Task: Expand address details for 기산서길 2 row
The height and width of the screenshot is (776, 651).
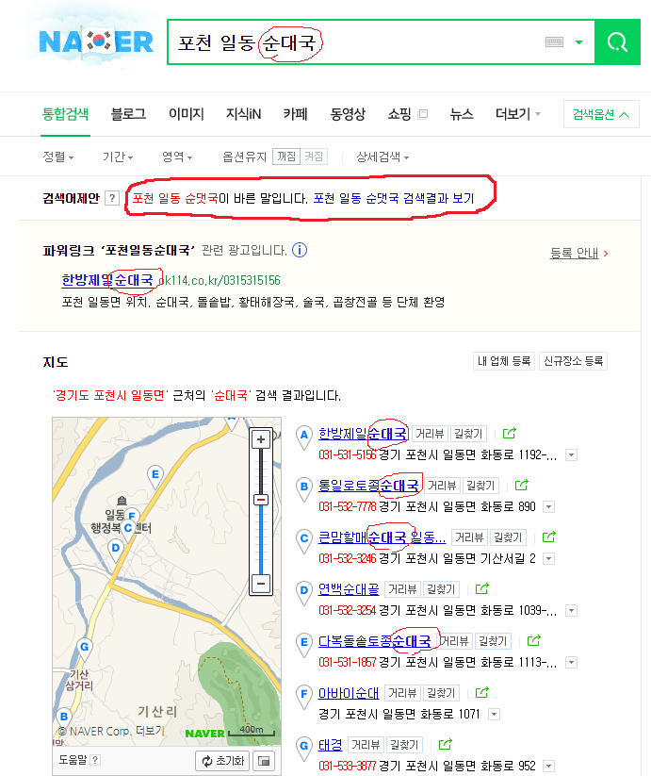Action: point(548,559)
